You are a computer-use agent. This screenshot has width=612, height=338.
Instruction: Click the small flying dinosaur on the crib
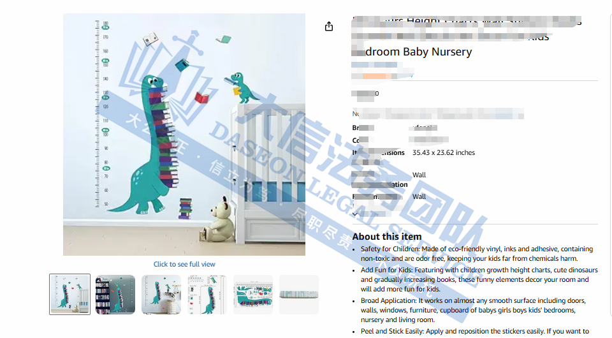(241, 88)
